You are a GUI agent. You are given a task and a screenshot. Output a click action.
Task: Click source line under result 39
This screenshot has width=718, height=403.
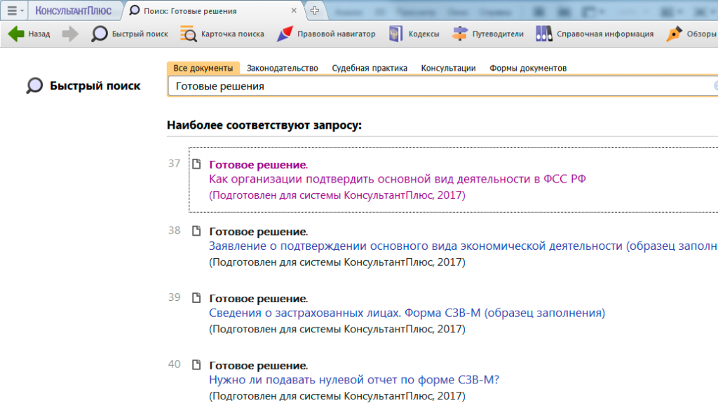[337, 329]
